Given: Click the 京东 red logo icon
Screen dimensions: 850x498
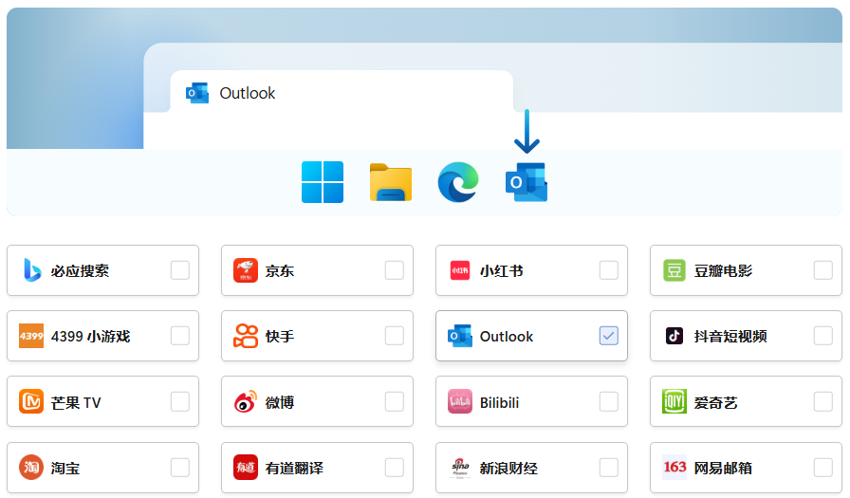Looking at the screenshot, I should pos(246,270).
